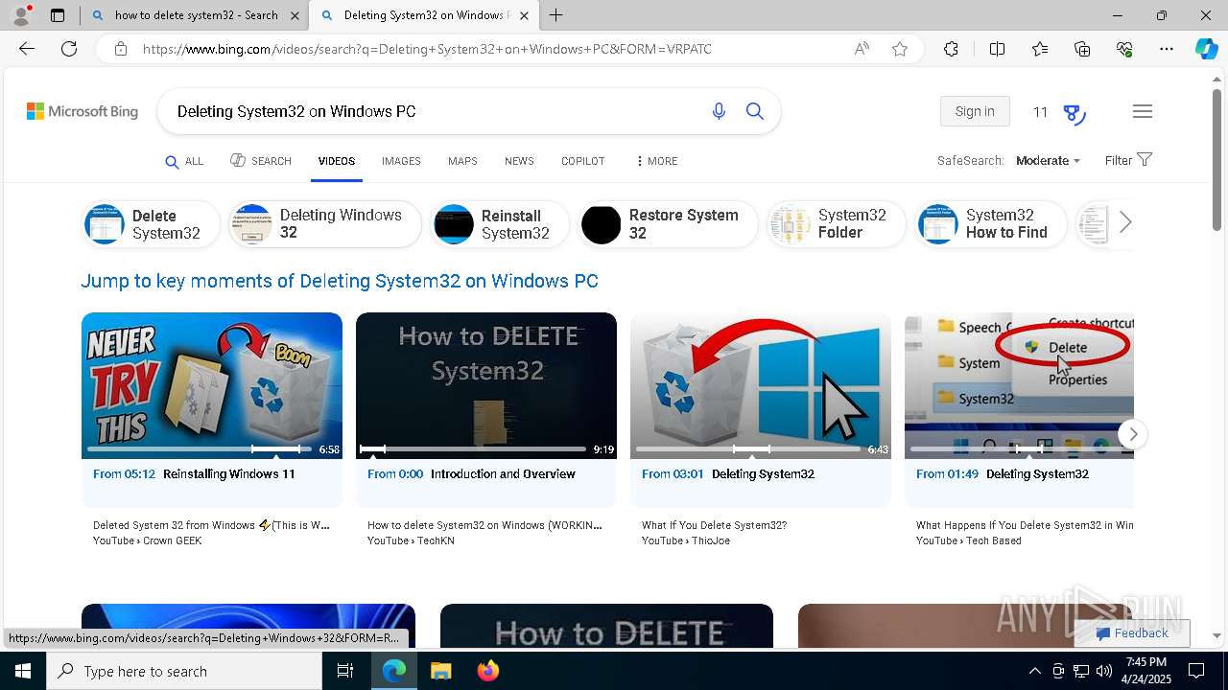Image resolution: width=1228 pixels, height=690 pixels.
Task: Open Task View on taskbar
Action: pos(345,671)
